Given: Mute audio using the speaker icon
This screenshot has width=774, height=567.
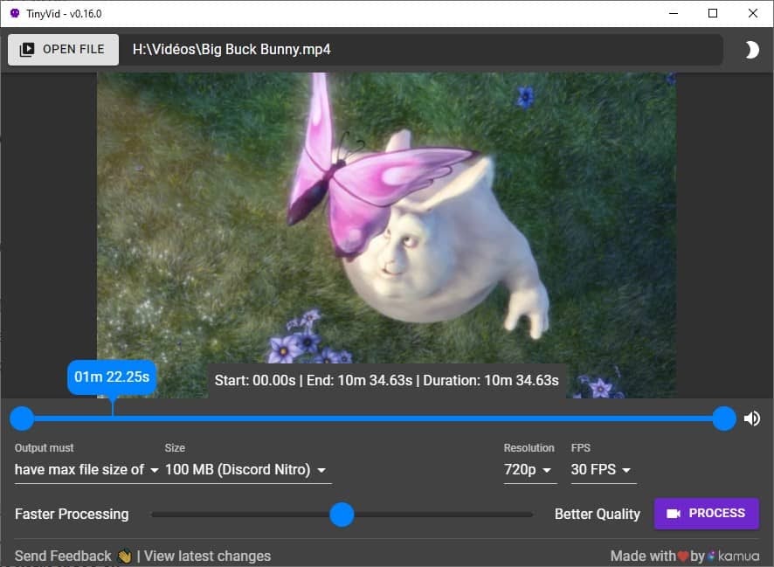Looking at the screenshot, I should 751,418.
